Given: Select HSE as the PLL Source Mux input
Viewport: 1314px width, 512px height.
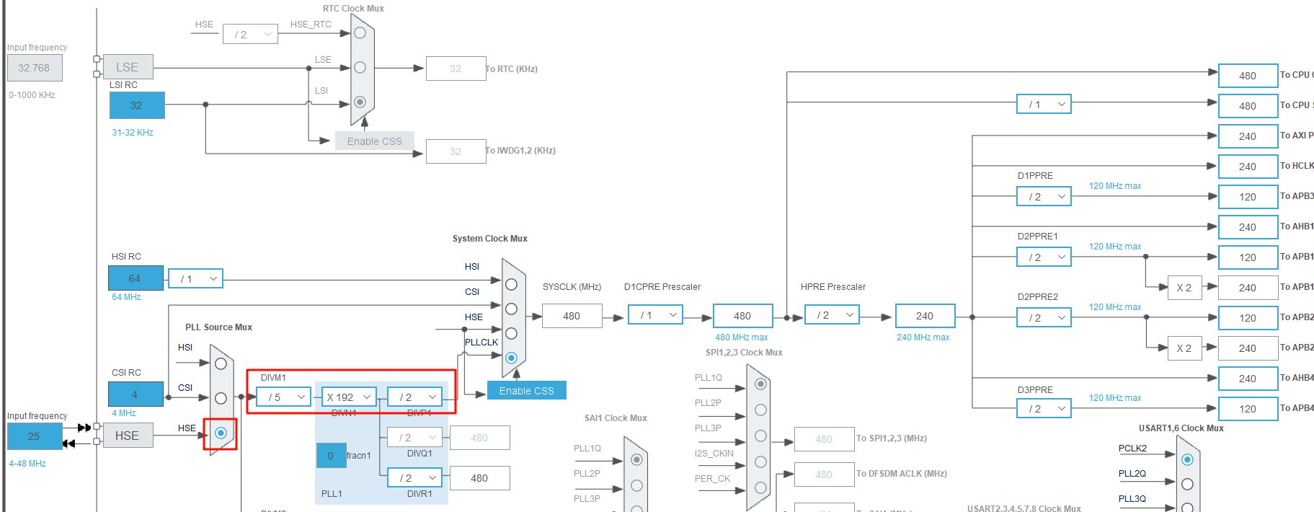Looking at the screenshot, I should tap(221, 433).
